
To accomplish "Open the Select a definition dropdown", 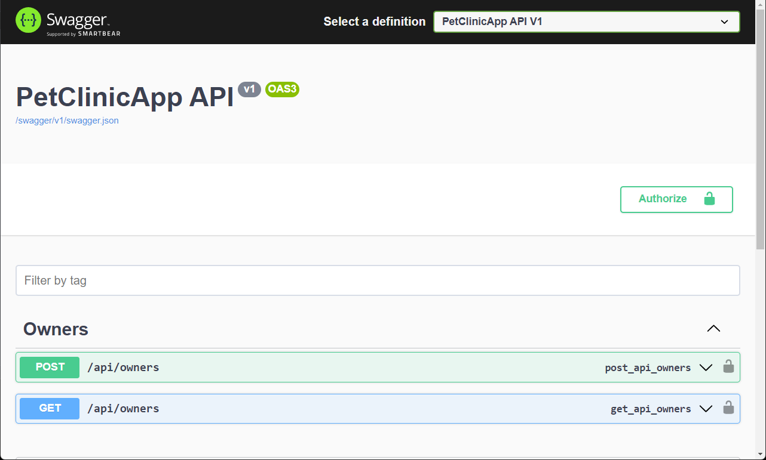I will point(586,21).
